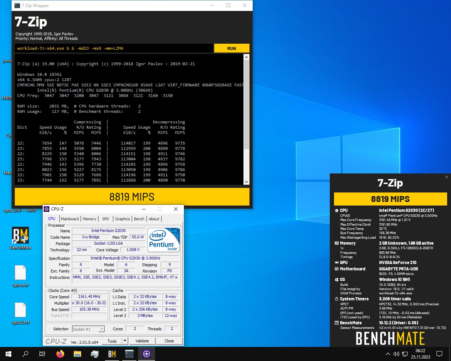The height and width of the screenshot is (361, 451).
Task: Select the cpuz_x64 — skrot desktop shortcut
Action: click(20, 210)
